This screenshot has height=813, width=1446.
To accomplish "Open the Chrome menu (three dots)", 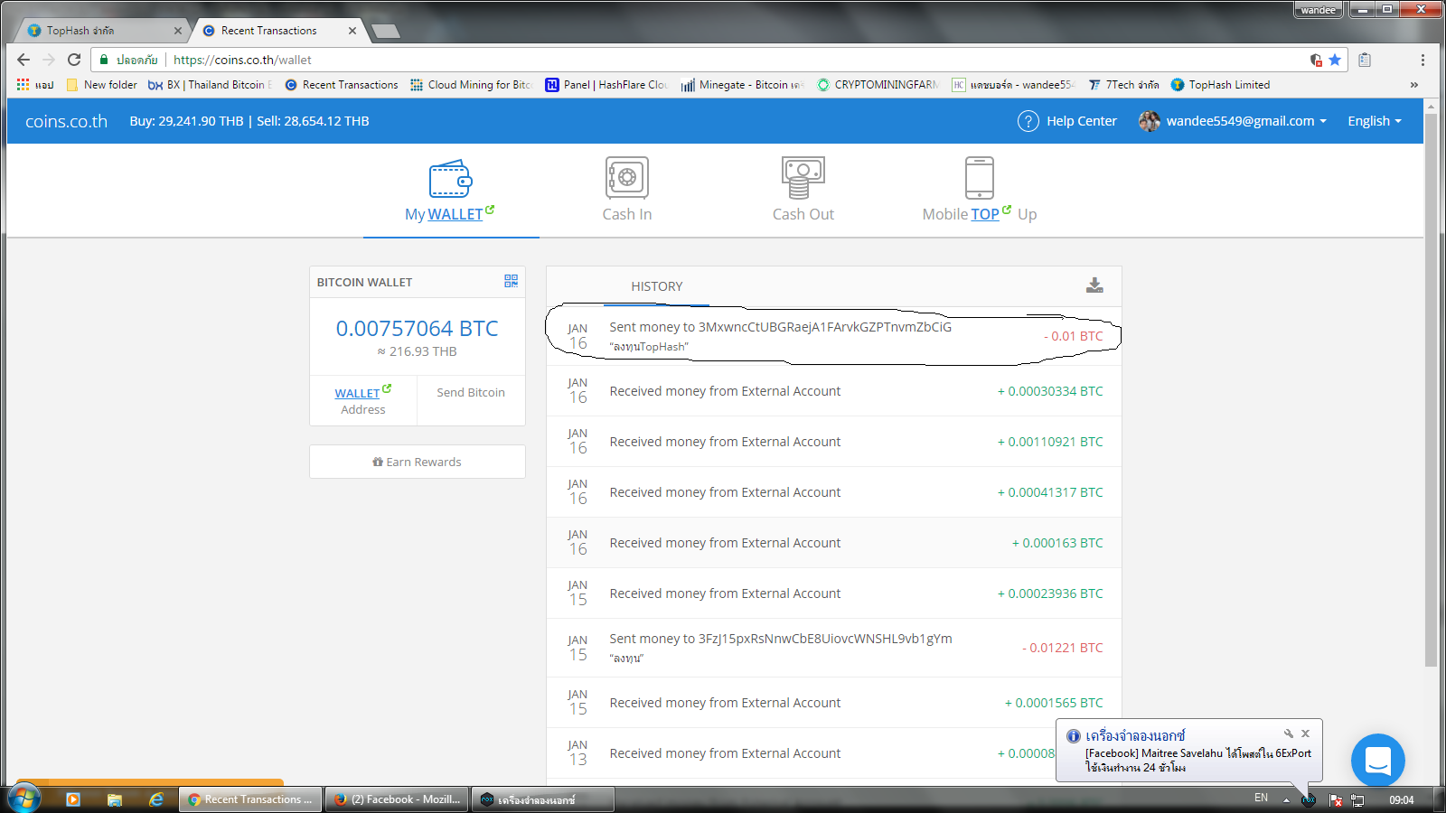I will click(x=1423, y=60).
